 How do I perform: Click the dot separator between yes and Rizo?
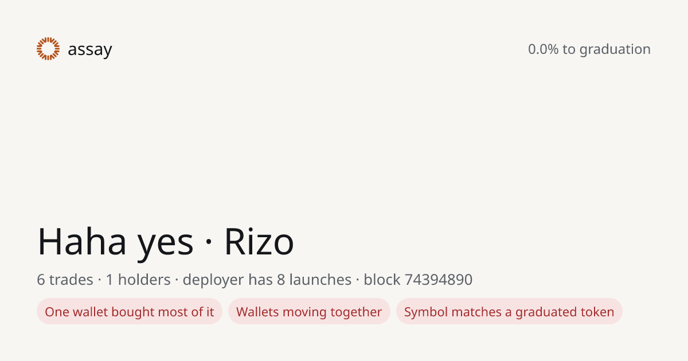[209, 243]
